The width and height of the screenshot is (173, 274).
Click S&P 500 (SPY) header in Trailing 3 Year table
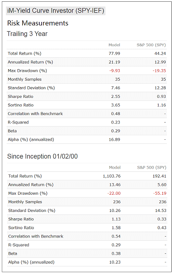point(151,45)
